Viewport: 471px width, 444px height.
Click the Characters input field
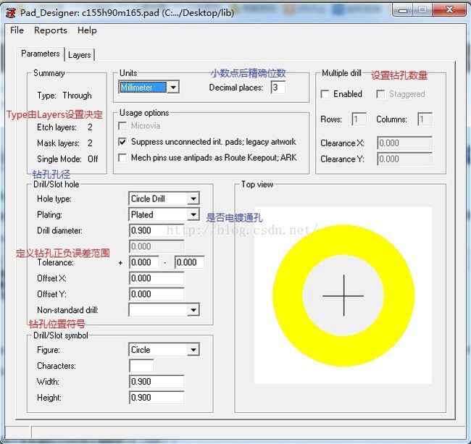[141, 366]
